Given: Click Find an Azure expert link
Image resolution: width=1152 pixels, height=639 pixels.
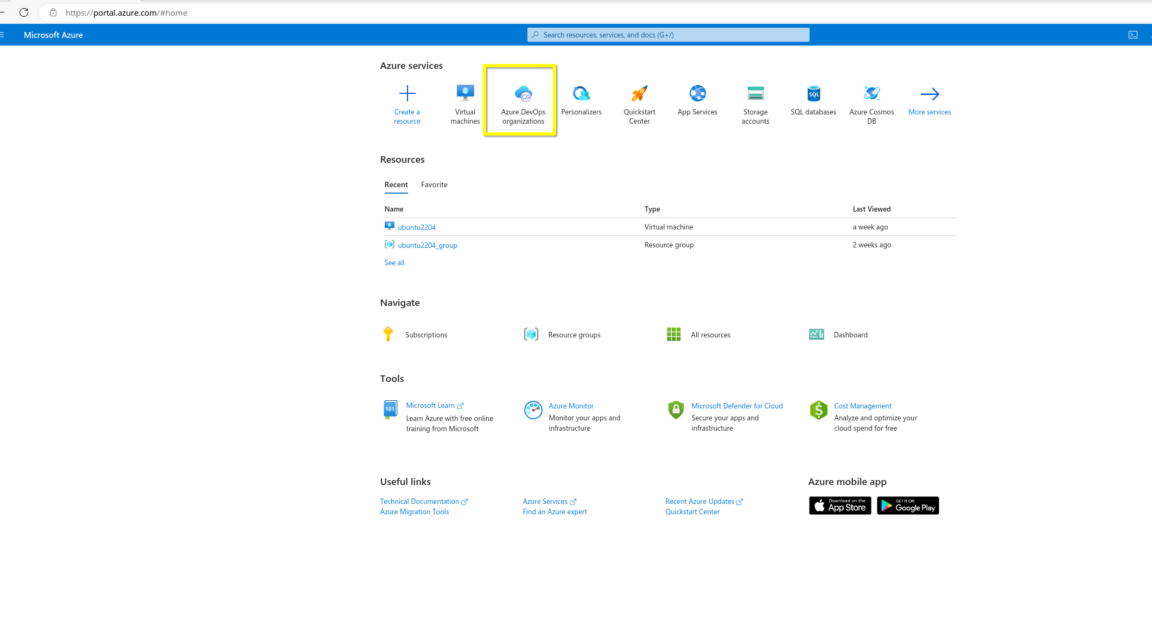Looking at the screenshot, I should click(555, 512).
